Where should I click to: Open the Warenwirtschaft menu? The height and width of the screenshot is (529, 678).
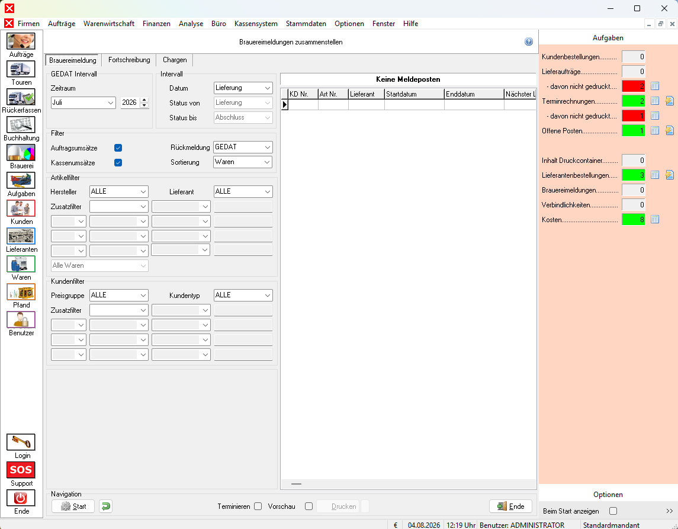pyautogui.click(x=108, y=23)
